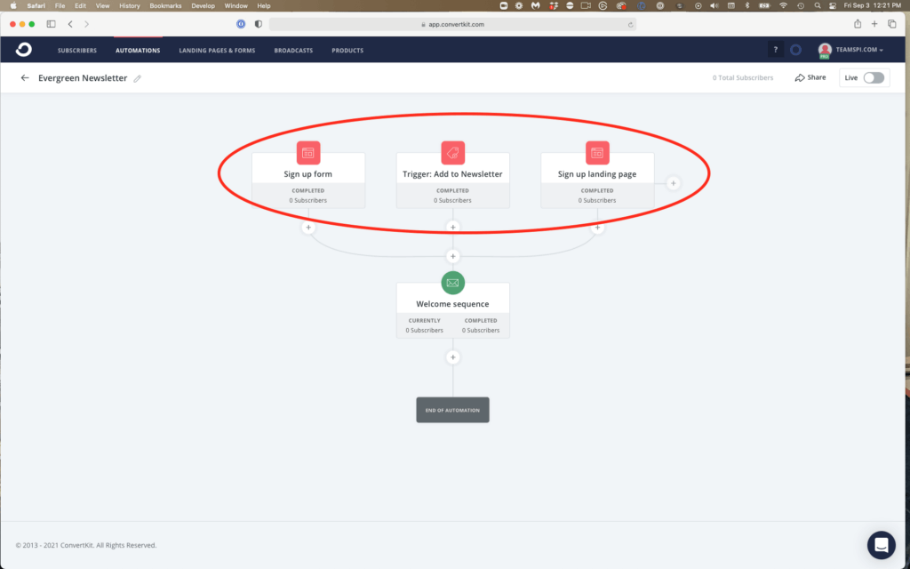
Task: Go back in Safari history
Action: coord(70,24)
